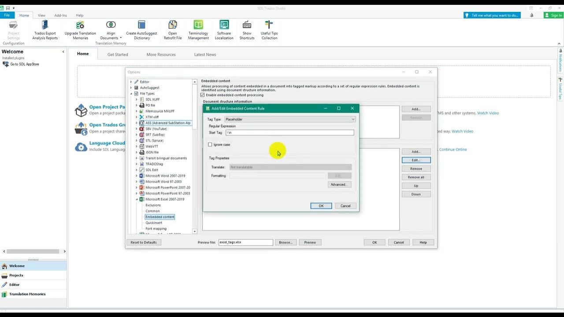Select the Font mapping tree item
Image resolution: width=564 pixels, height=317 pixels.
coord(156,229)
